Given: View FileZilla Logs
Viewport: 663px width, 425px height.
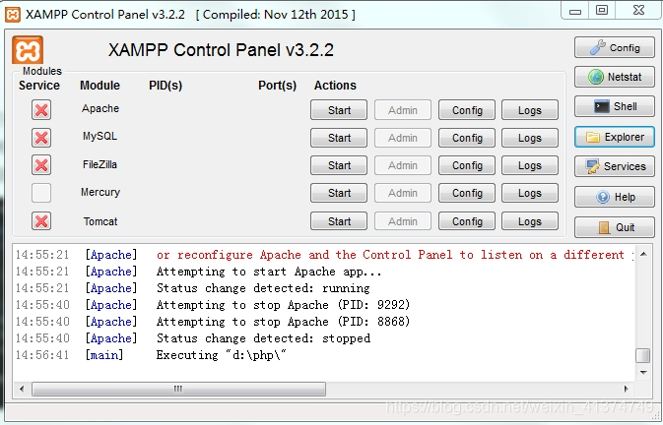Looking at the screenshot, I should click(x=530, y=165).
